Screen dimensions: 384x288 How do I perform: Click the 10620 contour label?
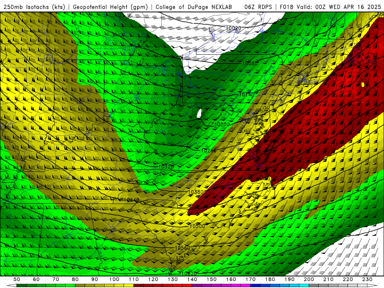coord(189,274)
